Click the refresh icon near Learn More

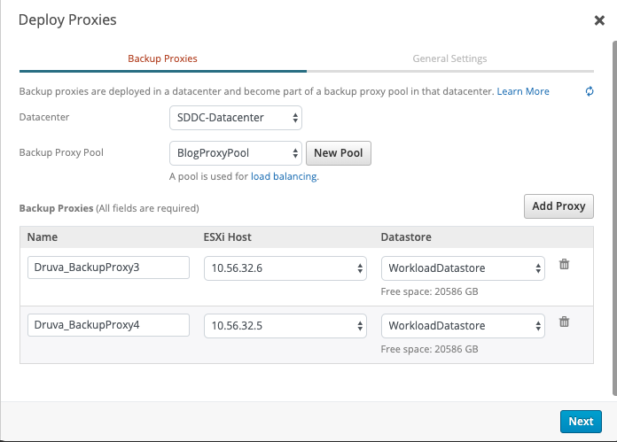click(x=590, y=91)
